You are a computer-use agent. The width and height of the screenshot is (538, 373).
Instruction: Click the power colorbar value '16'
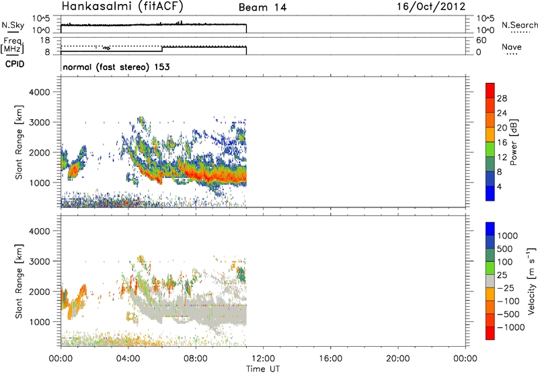pyautogui.click(x=502, y=143)
